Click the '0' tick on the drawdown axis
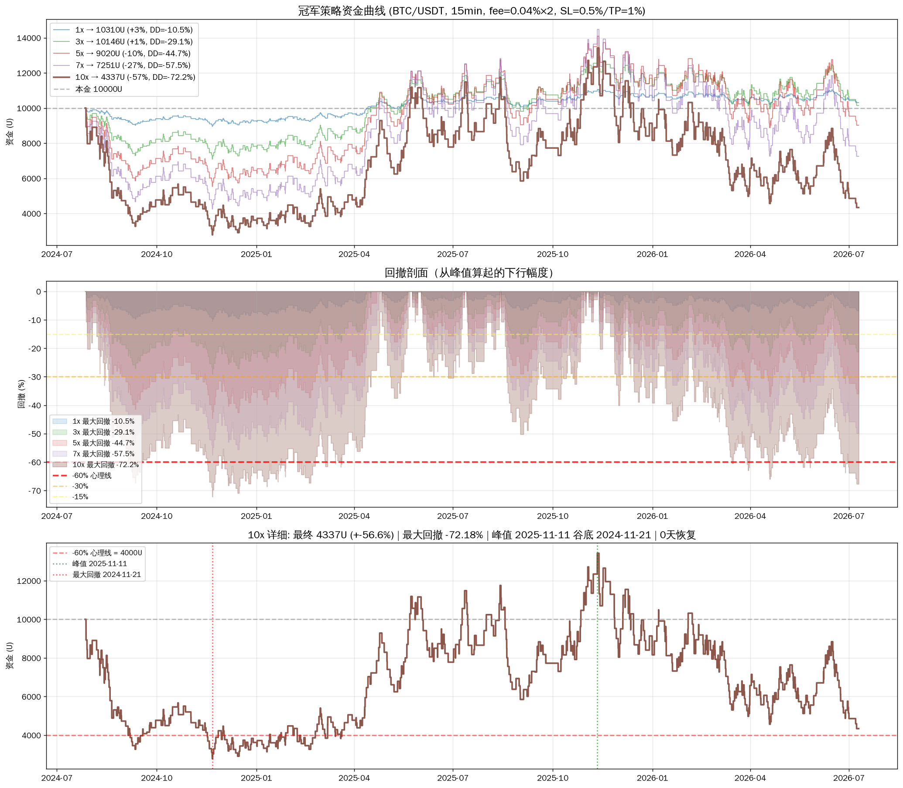The width and height of the screenshot is (903, 788). [x=39, y=292]
